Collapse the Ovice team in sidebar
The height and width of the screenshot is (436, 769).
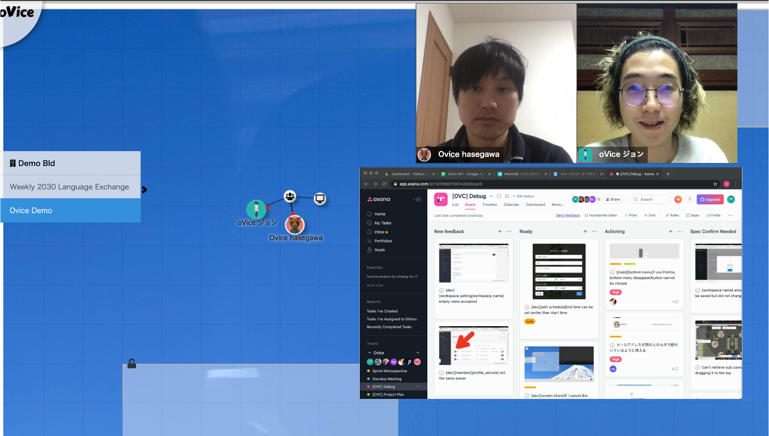[x=369, y=353]
